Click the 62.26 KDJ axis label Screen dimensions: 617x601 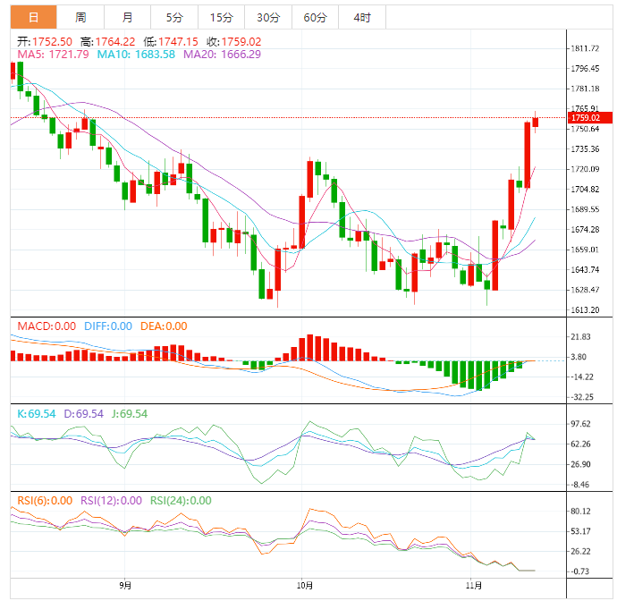(x=581, y=444)
